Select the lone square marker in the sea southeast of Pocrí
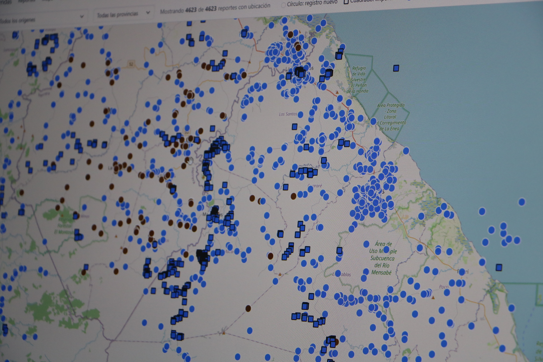The image size is (543, 362). tap(499, 267)
